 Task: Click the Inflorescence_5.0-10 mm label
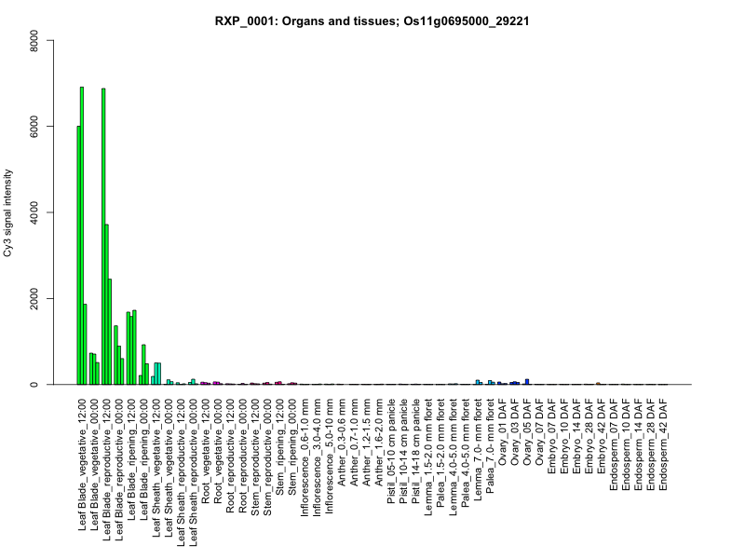point(329,457)
